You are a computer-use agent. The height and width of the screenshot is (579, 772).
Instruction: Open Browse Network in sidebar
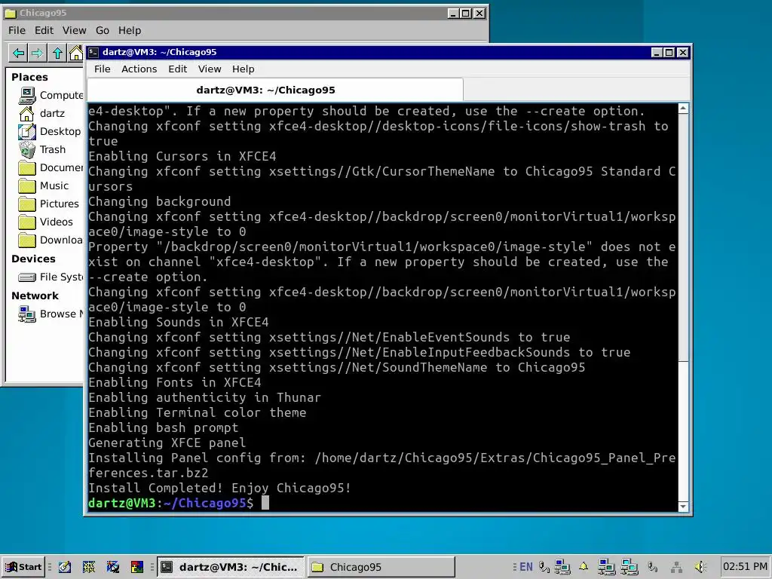tap(51, 314)
